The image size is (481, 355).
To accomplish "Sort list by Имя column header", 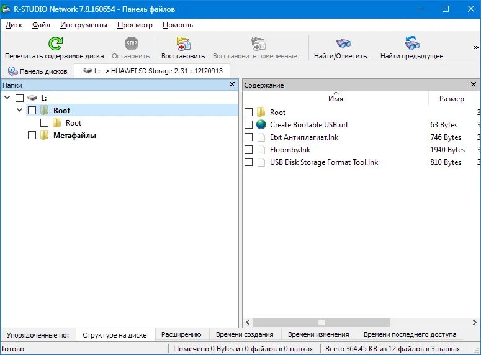I will coord(336,99).
